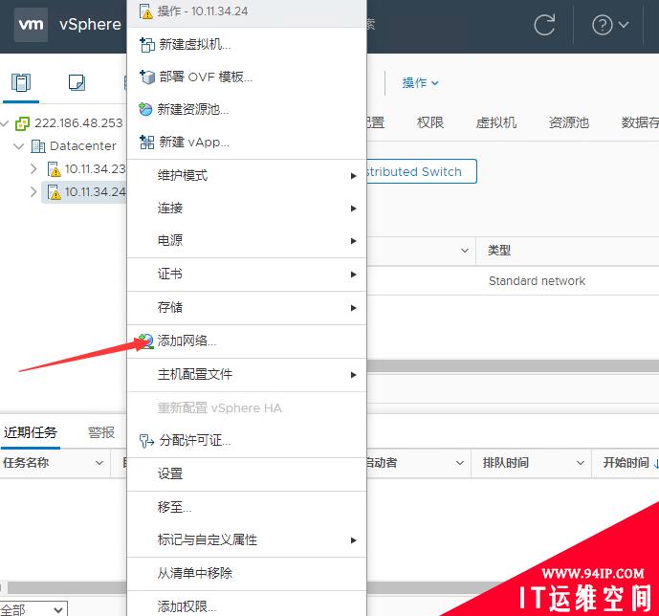Viewport: 659px width, 616px height.
Task: Click horizontal scrollbar under network table
Action: pos(513,366)
